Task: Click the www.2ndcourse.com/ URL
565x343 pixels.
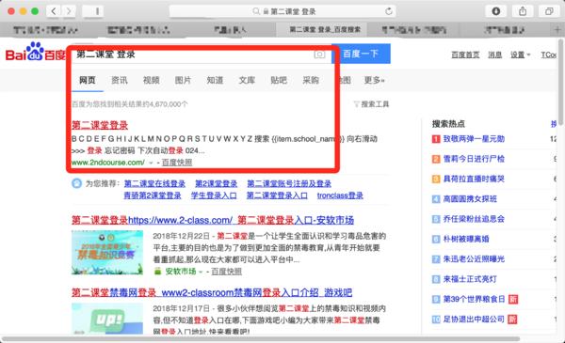Action: pyautogui.click(x=108, y=163)
